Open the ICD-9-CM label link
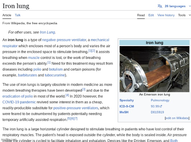191x142 pixels. (x=127, y=106)
